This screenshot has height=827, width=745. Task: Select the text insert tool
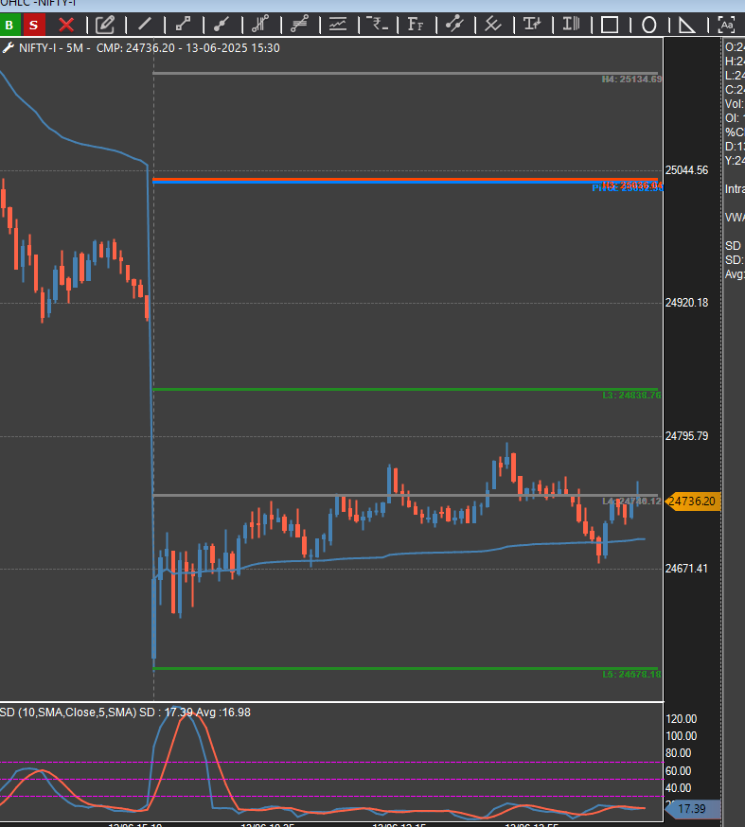532,25
